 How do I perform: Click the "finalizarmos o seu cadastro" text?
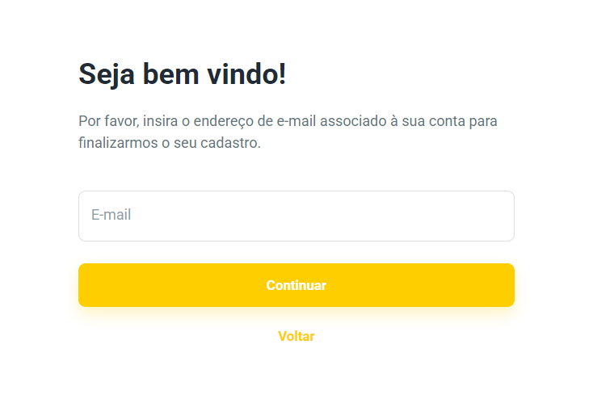(170, 144)
